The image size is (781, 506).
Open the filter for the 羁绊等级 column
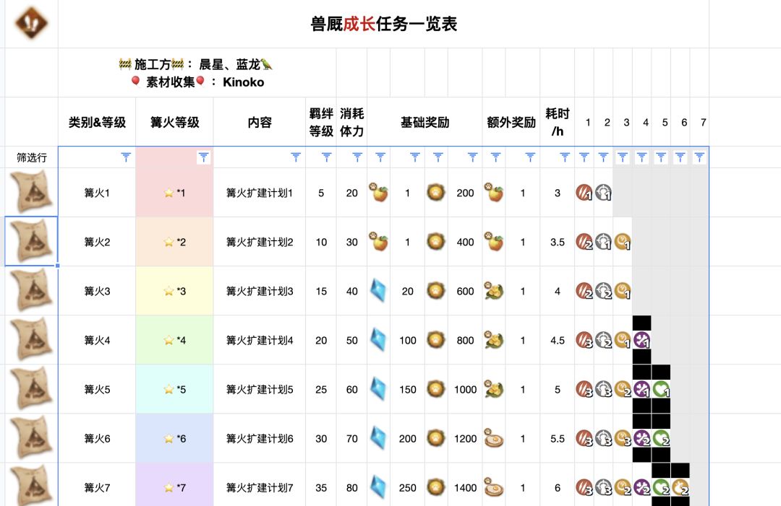(327, 157)
